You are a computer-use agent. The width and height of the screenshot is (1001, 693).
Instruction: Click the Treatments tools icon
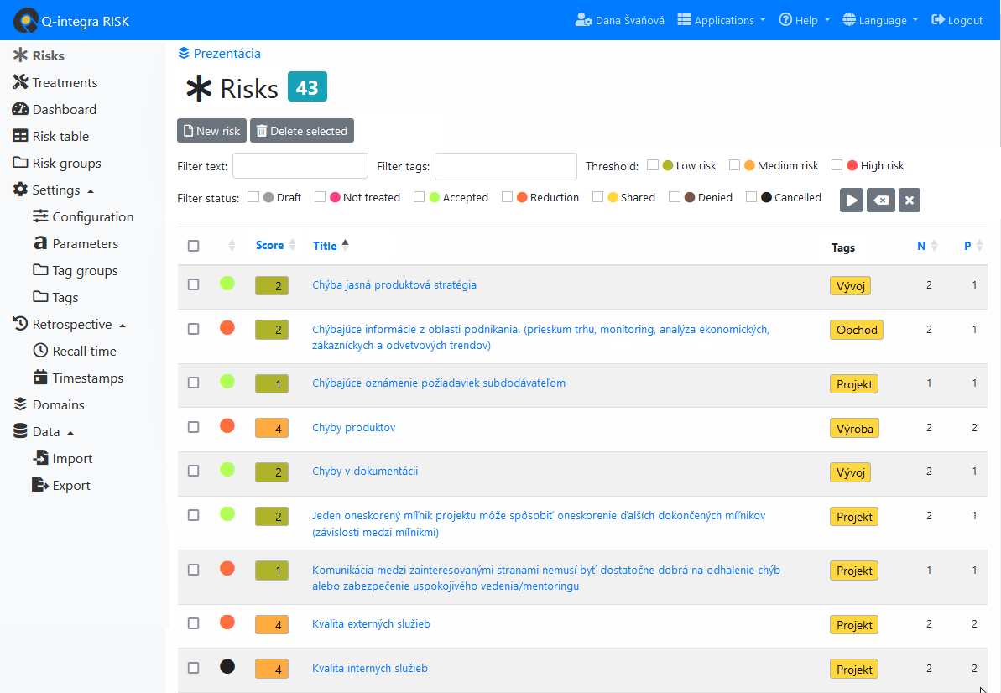tap(20, 81)
